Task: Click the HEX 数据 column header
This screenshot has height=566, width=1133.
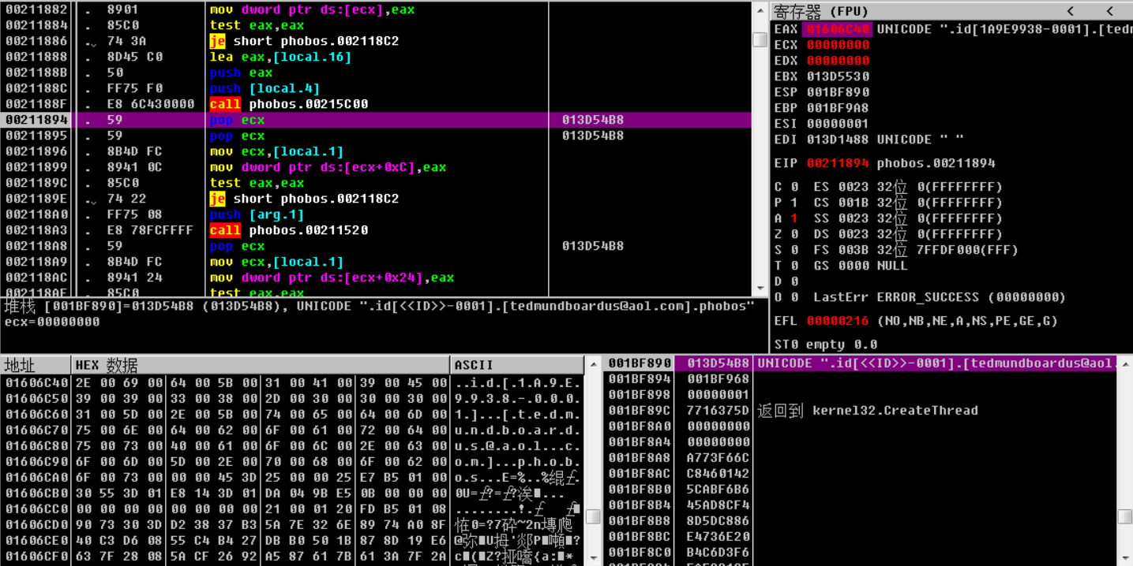Action: 261,365
